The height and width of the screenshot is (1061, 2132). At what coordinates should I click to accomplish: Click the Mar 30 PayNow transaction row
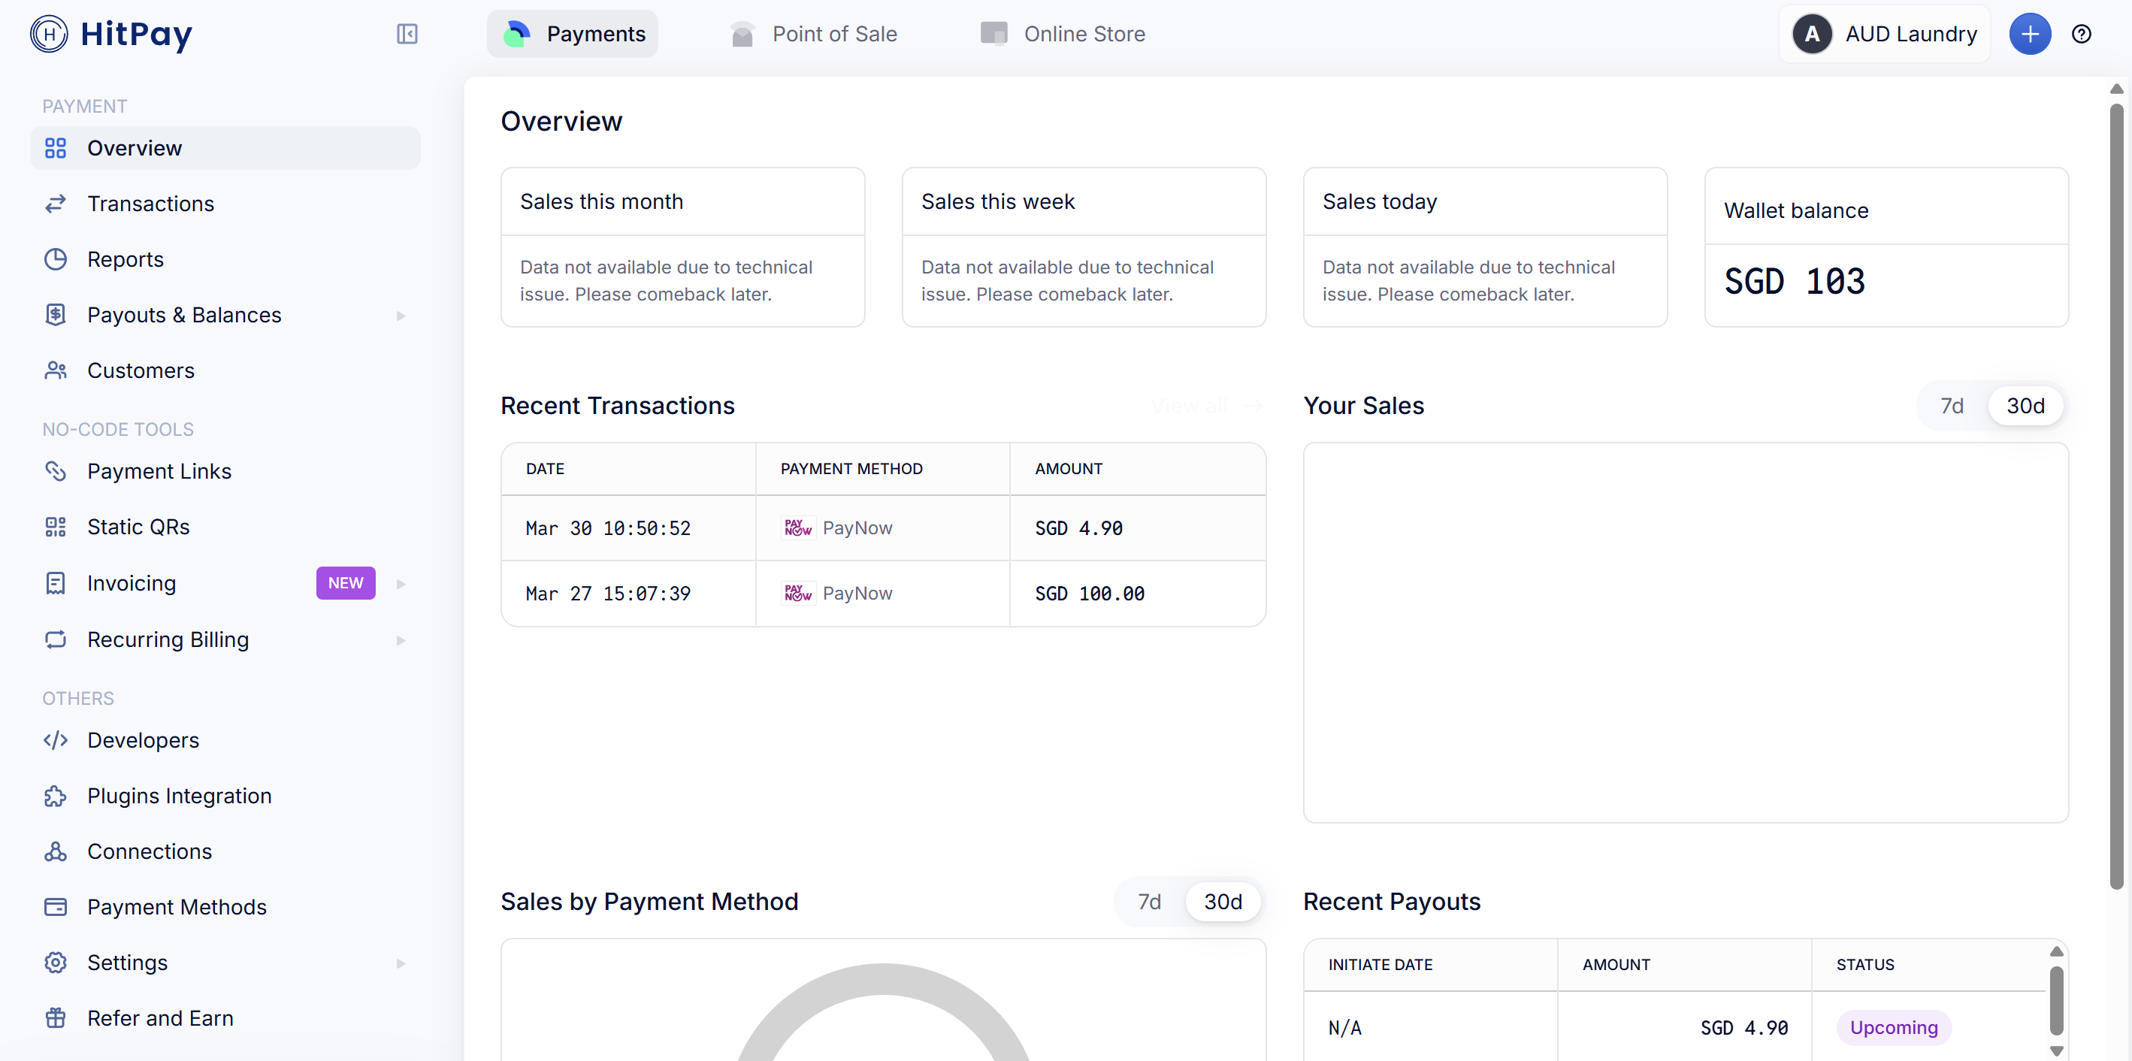[x=882, y=528]
